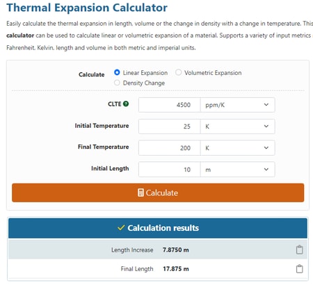Select the Linear Expansion radio option
Screen dimensions: 313x285
(x=117, y=72)
